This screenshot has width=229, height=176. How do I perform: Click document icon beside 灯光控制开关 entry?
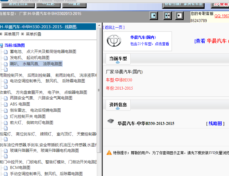(6, 117)
